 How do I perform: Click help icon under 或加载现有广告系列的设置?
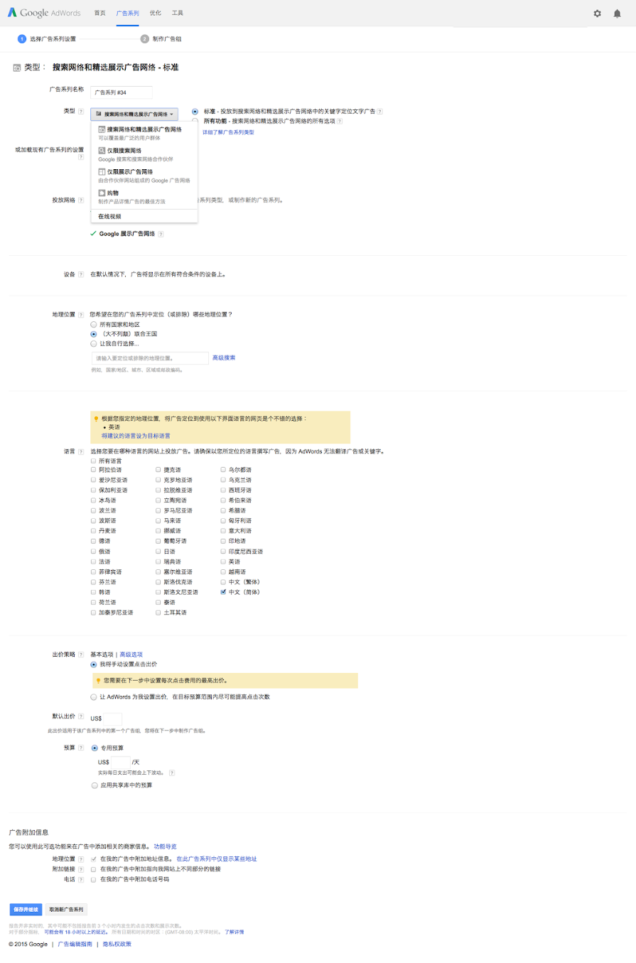coord(81,157)
